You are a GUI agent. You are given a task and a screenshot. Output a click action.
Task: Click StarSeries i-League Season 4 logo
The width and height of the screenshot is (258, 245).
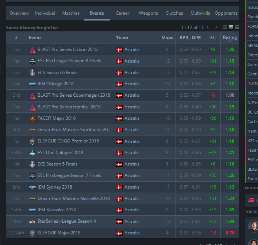click(32, 222)
